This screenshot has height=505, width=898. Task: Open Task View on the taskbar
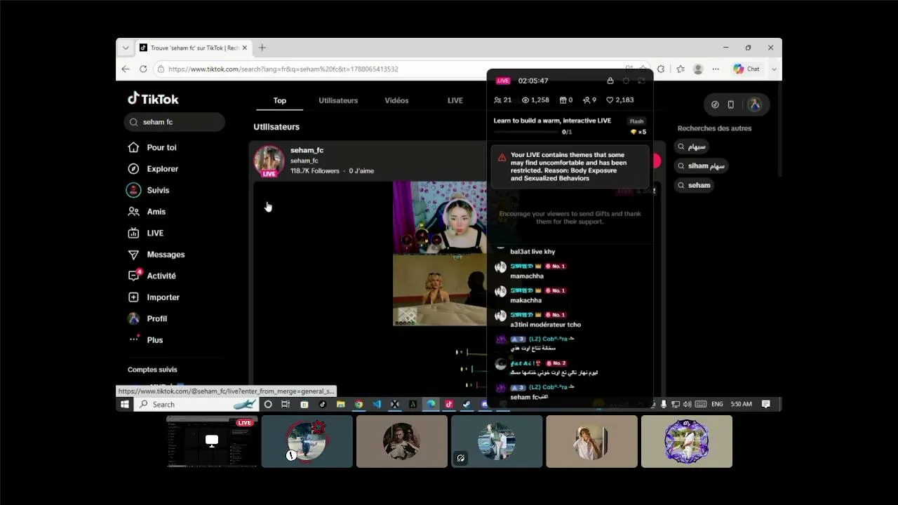tap(286, 404)
